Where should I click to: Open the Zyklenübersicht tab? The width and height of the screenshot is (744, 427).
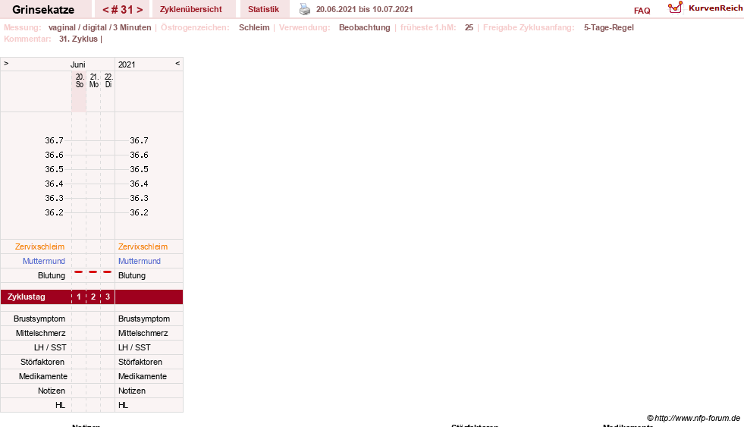[x=191, y=9]
